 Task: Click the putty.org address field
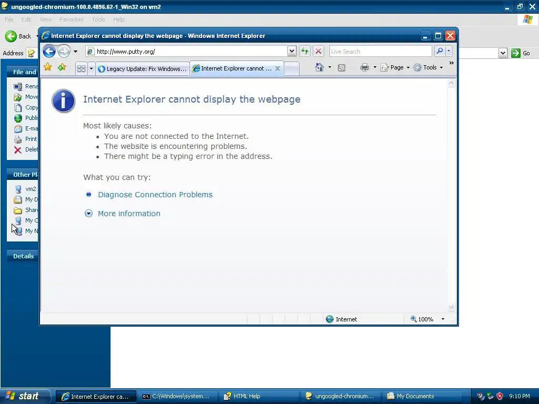coord(187,52)
